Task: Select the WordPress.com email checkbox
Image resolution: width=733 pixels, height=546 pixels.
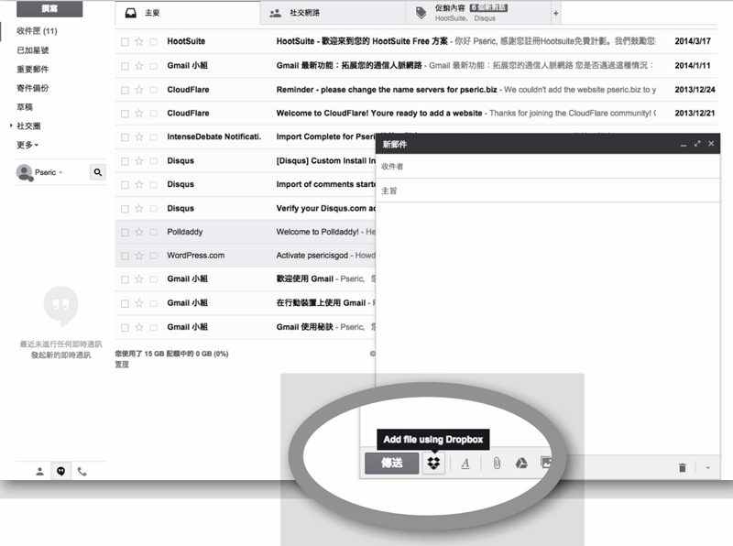Action: point(125,256)
